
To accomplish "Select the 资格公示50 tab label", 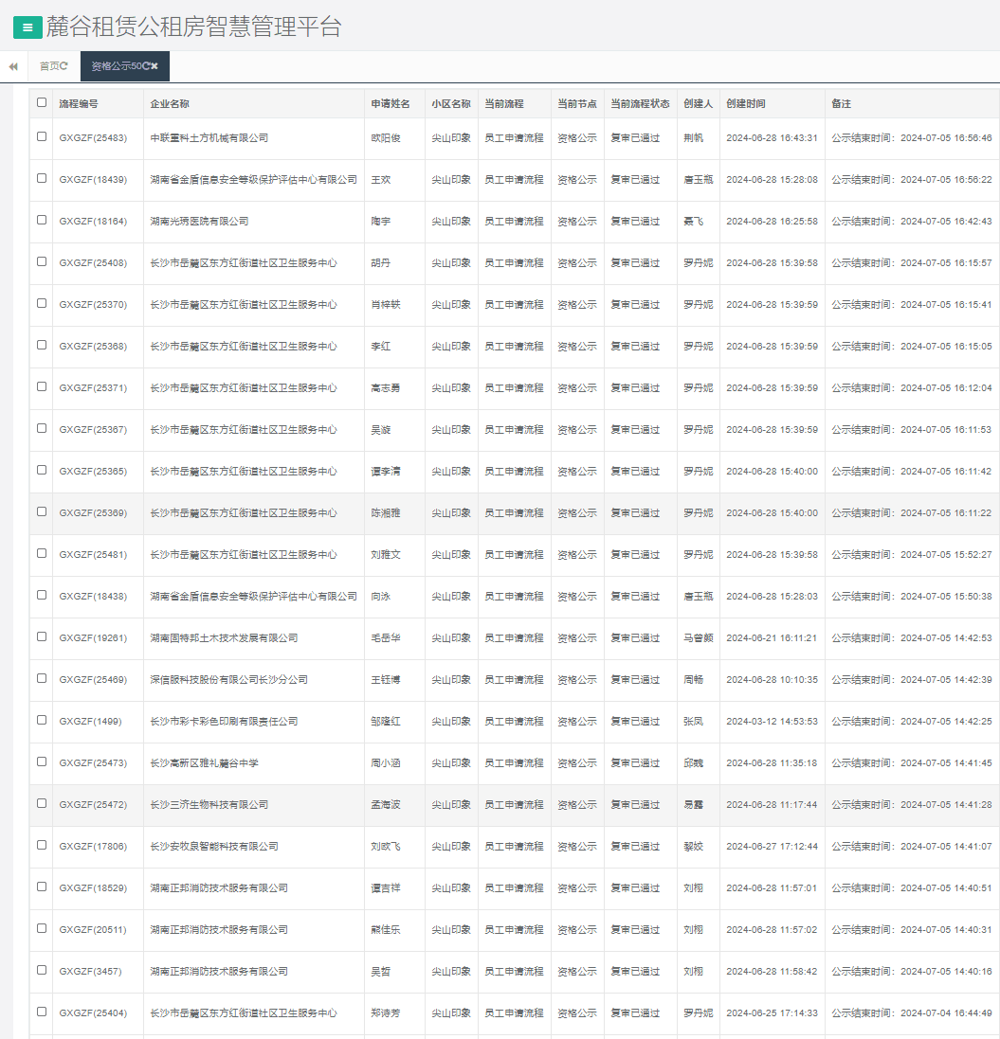I will [116, 66].
